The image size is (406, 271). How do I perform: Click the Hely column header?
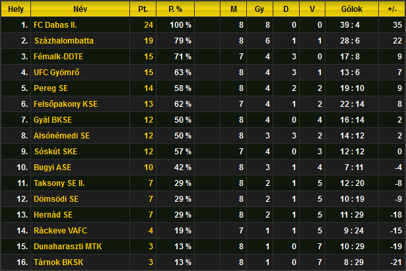pos(16,9)
